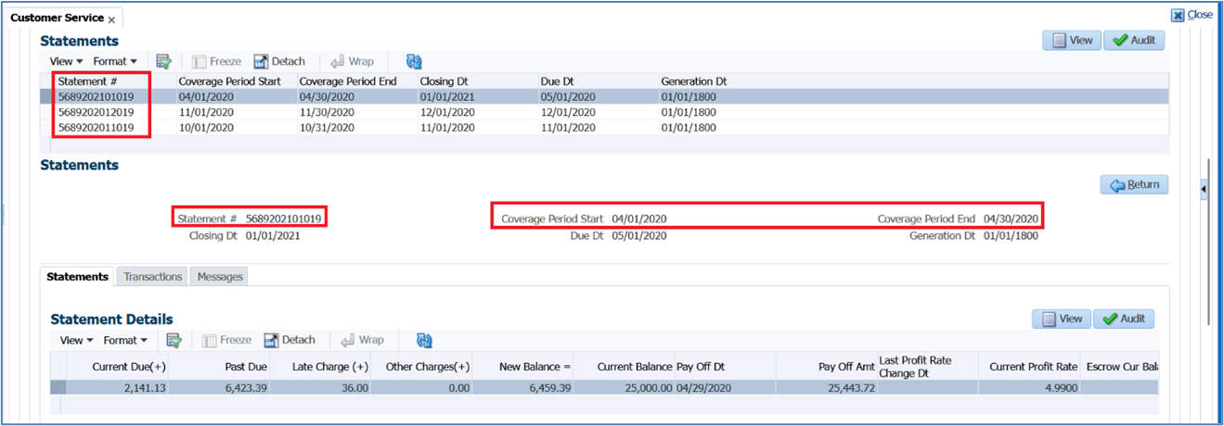The height and width of the screenshot is (426, 1224).
Task: Select statement row 5689202012019
Action: click(604, 111)
